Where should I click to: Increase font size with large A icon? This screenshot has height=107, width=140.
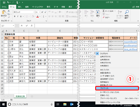[x=42, y=12]
